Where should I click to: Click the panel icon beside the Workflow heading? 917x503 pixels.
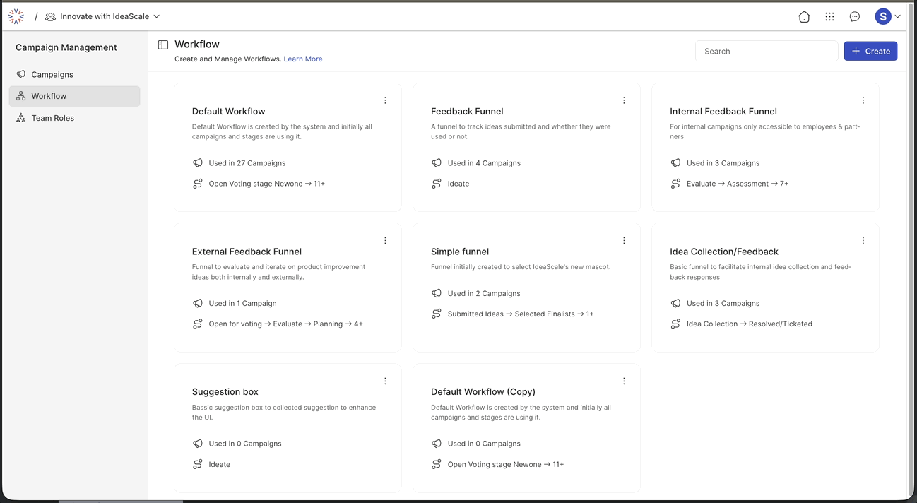[163, 44]
